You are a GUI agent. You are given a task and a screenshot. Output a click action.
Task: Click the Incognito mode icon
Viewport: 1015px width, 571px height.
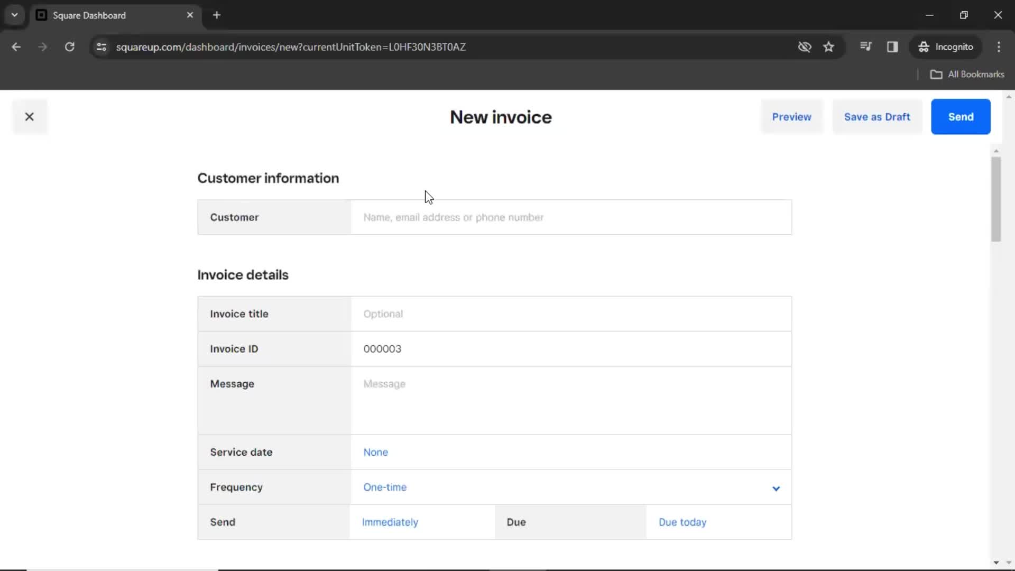[x=923, y=47]
